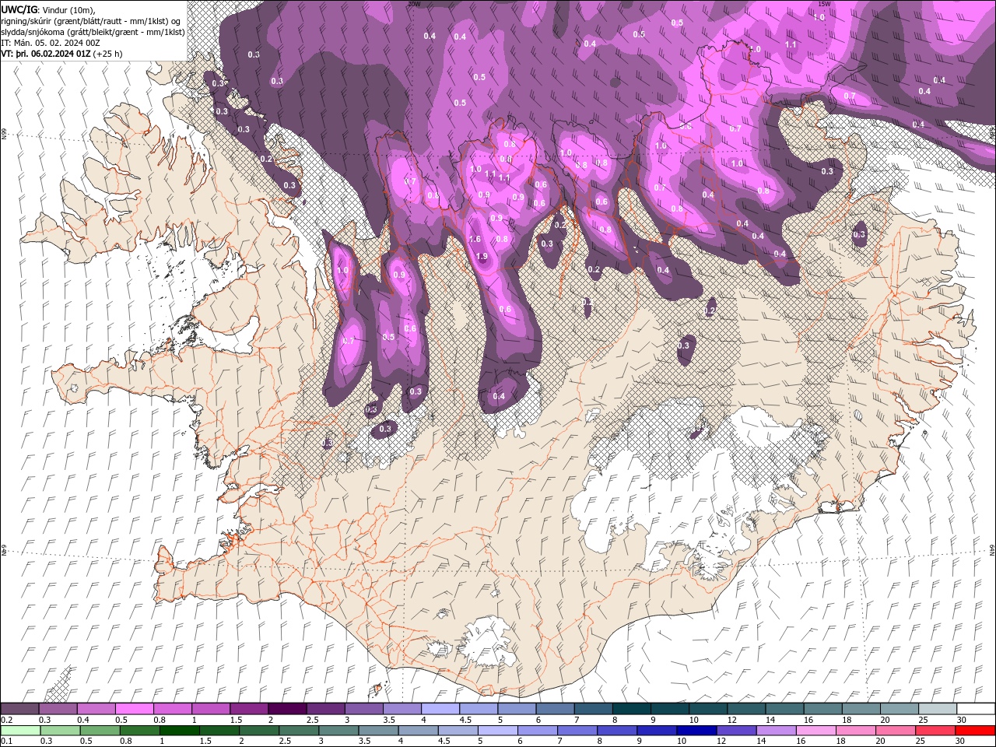Click the crimson swatch labeled 25 in lower row
The height and width of the screenshot is (747, 996).
pyautogui.click(x=935, y=731)
